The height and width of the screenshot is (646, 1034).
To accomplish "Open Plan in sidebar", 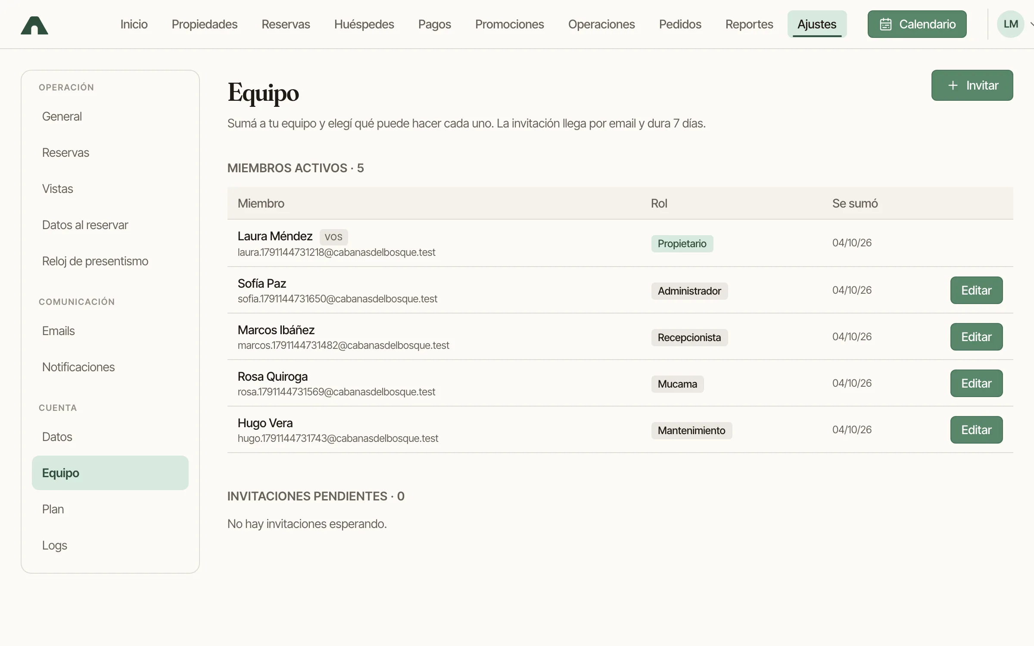I will pyautogui.click(x=110, y=509).
